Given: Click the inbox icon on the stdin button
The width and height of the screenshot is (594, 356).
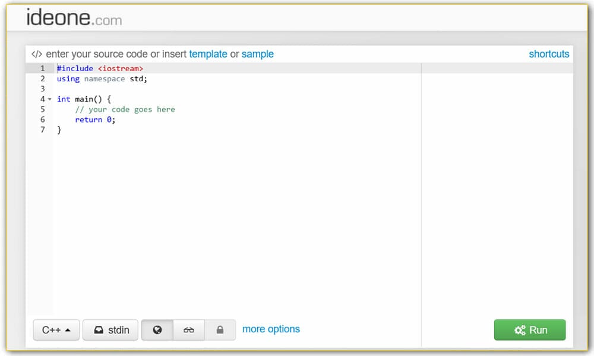Looking at the screenshot, I should coord(98,329).
